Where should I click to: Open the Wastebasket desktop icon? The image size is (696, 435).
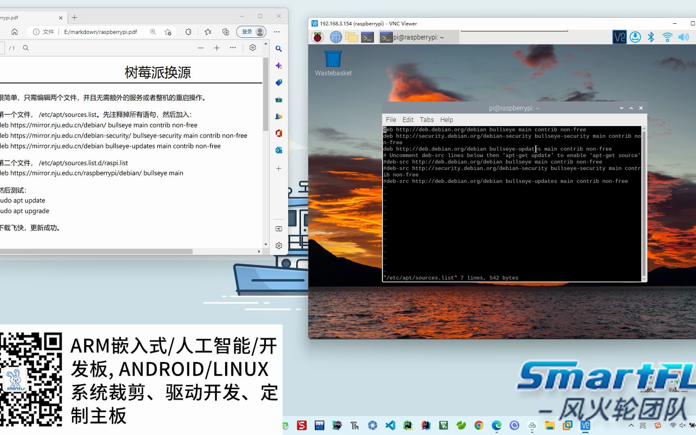(333, 64)
